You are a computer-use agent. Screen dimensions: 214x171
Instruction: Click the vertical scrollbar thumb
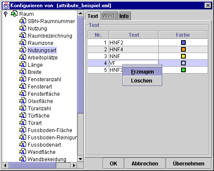(x=80, y=65)
